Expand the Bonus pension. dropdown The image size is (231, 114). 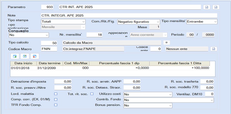point(148,105)
